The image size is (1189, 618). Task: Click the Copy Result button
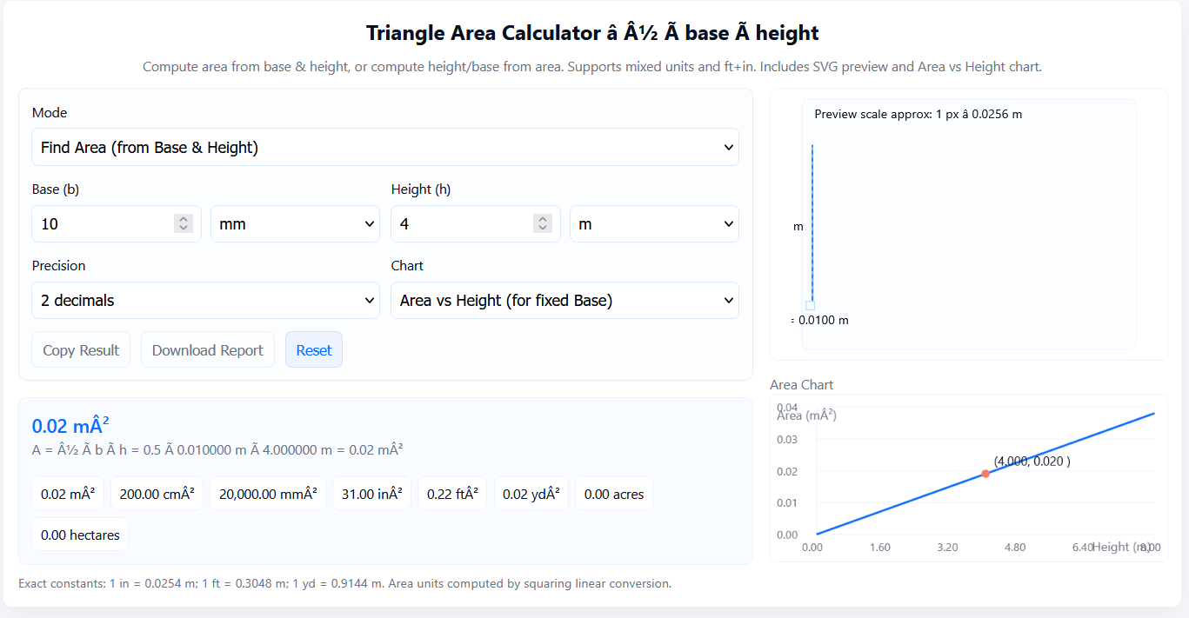pos(80,349)
